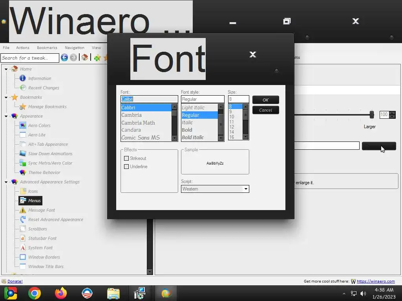
Task: Open Recent Changes in the tree
Action: click(44, 88)
